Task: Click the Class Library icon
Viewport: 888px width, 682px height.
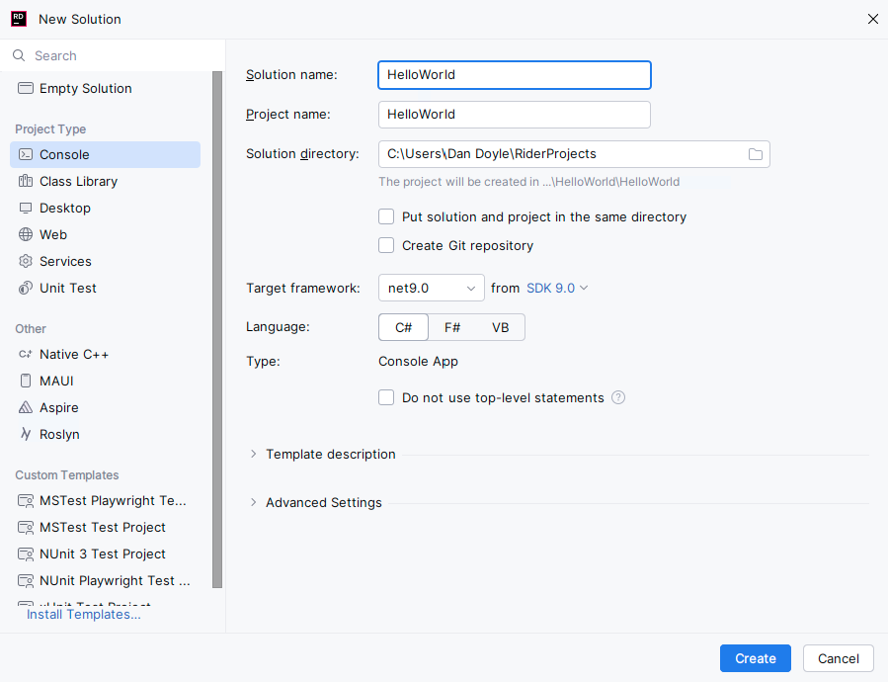Action: [26, 182]
